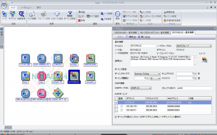Open the application orb menu button
The width and height of the screenshot is (217, 135).
4,5
